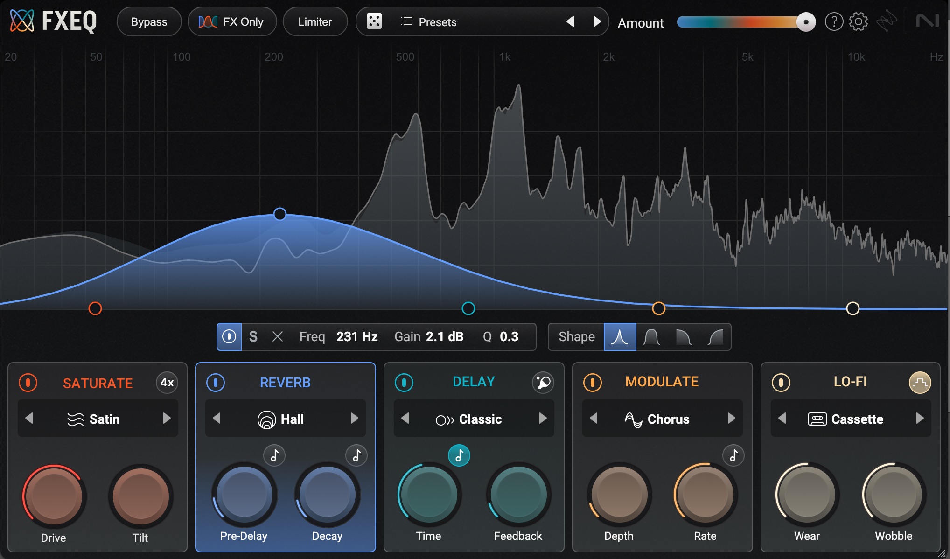
Task: Click the Chorus waveform icon
Action: point(634,419)
